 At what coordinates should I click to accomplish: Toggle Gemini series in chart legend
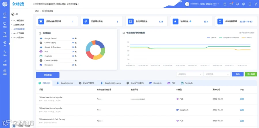tap(212, 38)
